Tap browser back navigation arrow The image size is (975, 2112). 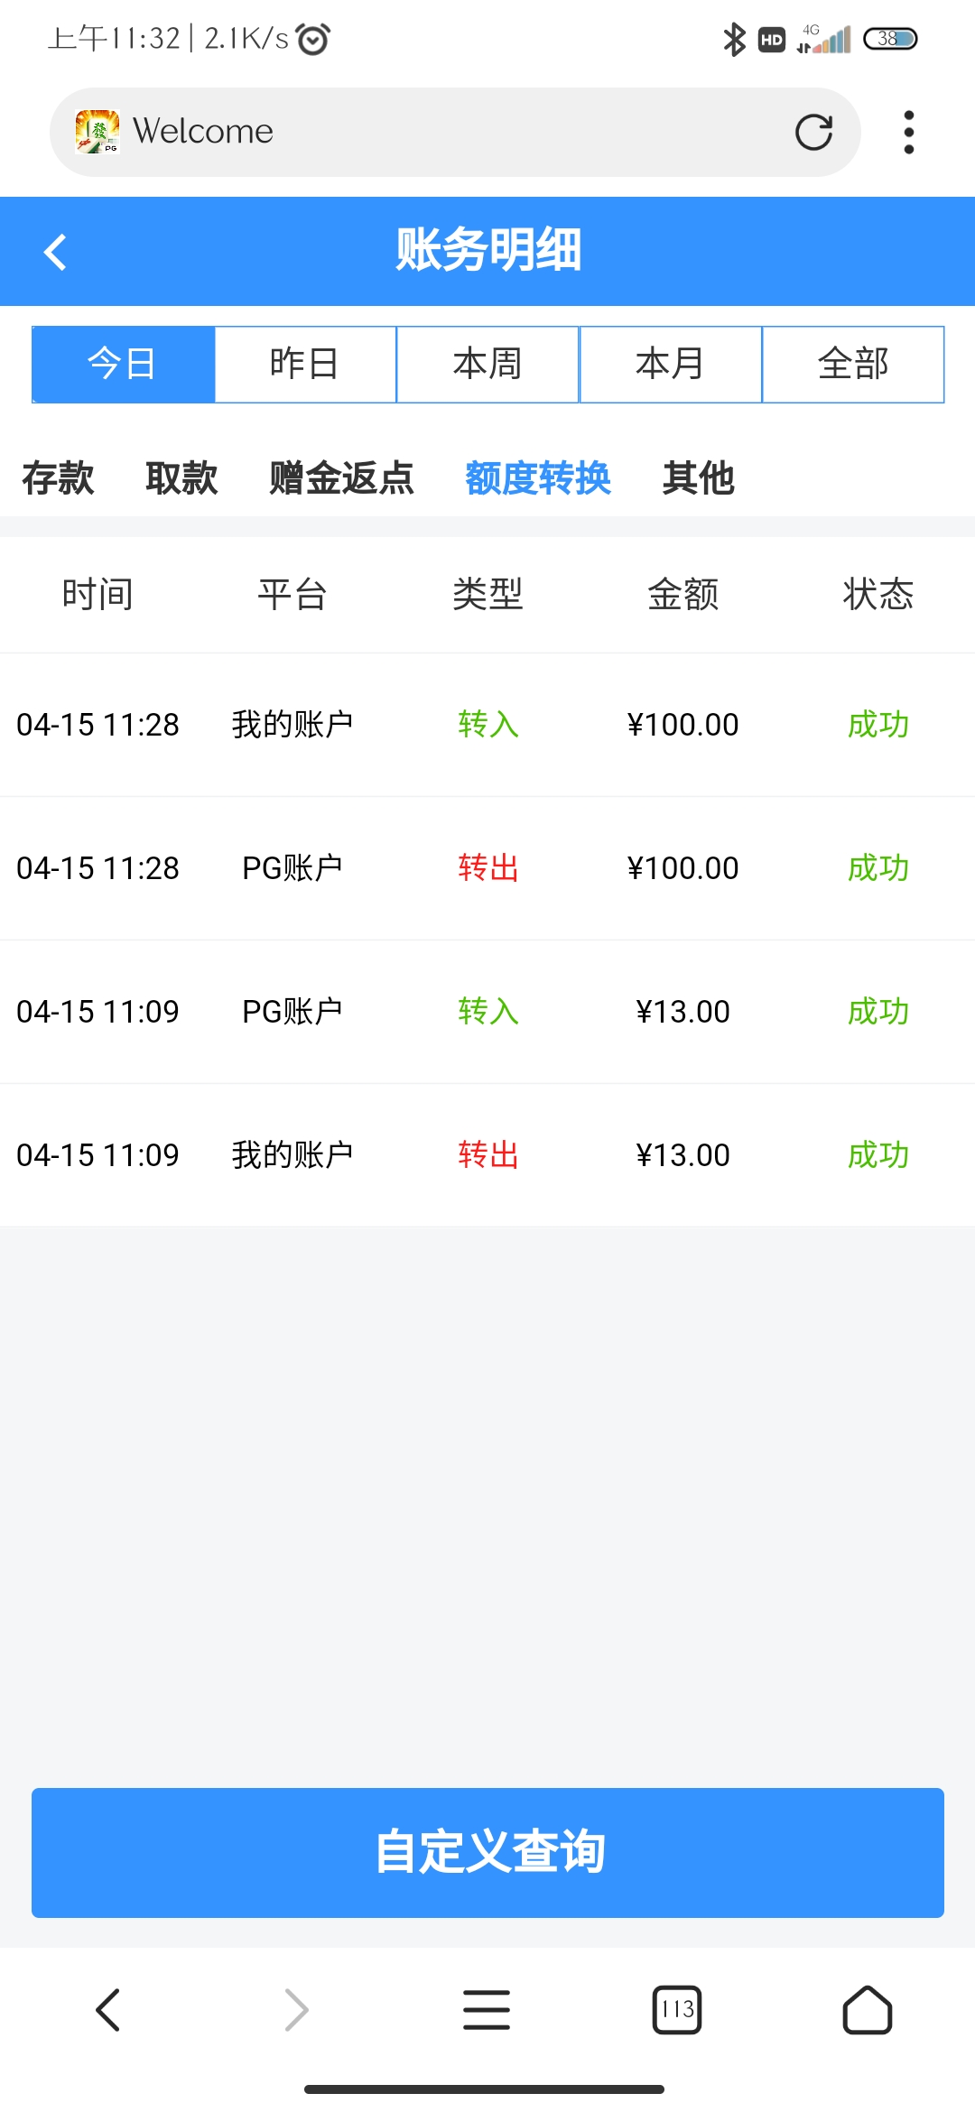pos(108,2010)
